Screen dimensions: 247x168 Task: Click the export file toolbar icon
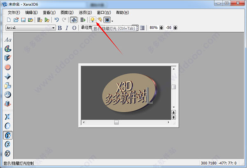(x=40, y=20)
